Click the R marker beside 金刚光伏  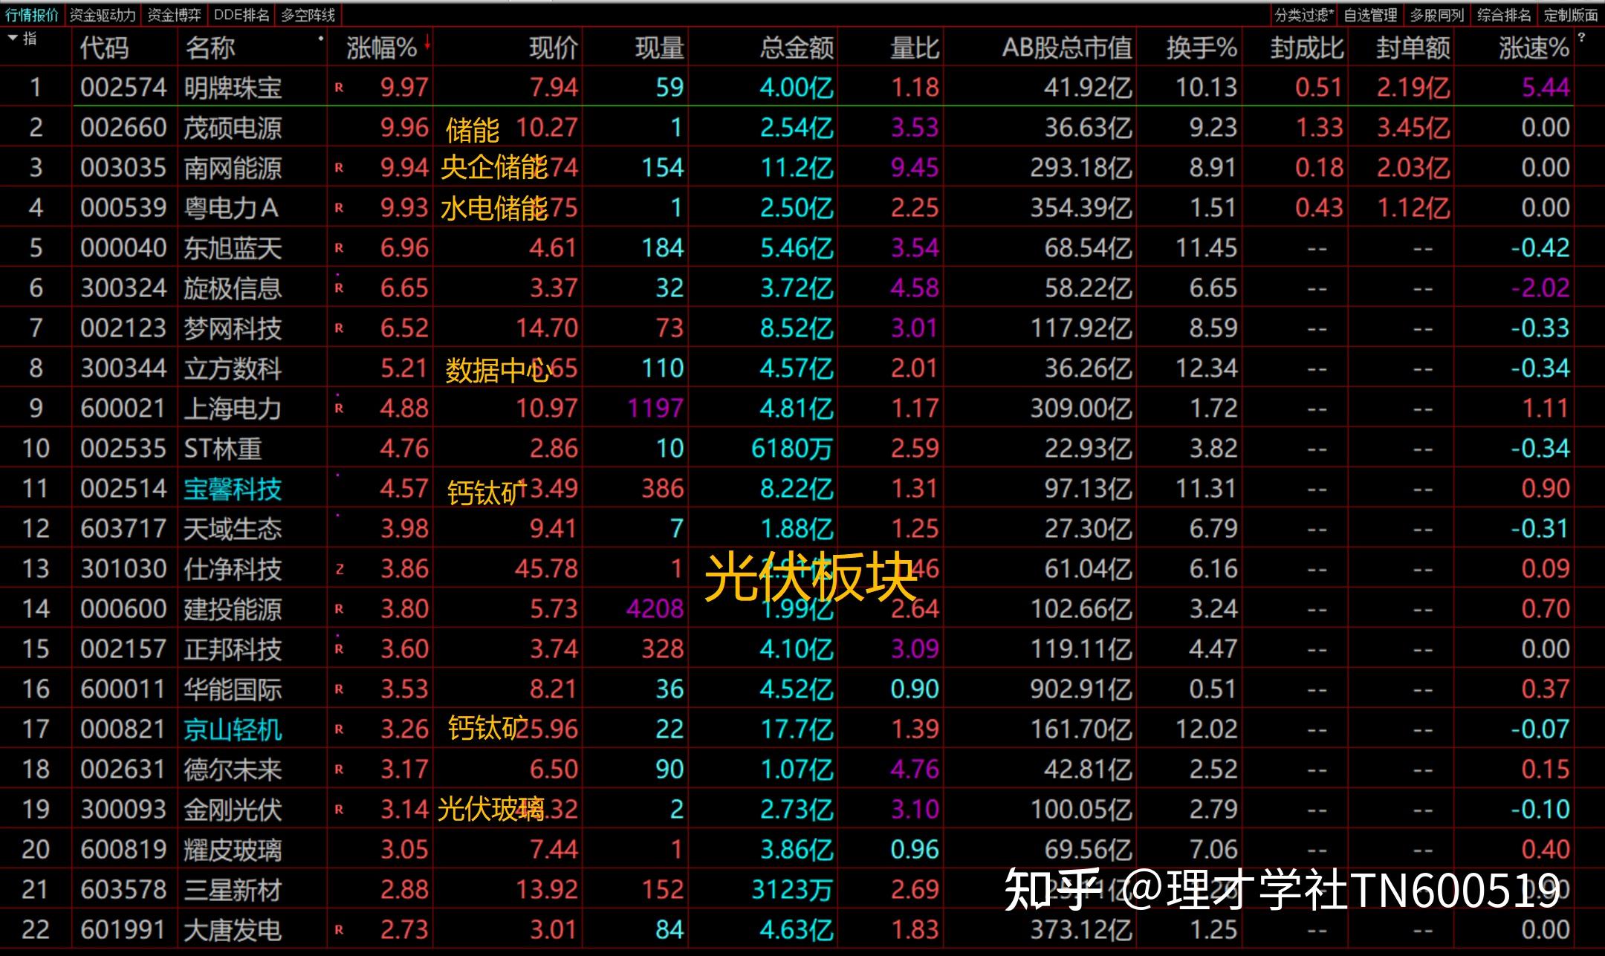coord(339,810)
